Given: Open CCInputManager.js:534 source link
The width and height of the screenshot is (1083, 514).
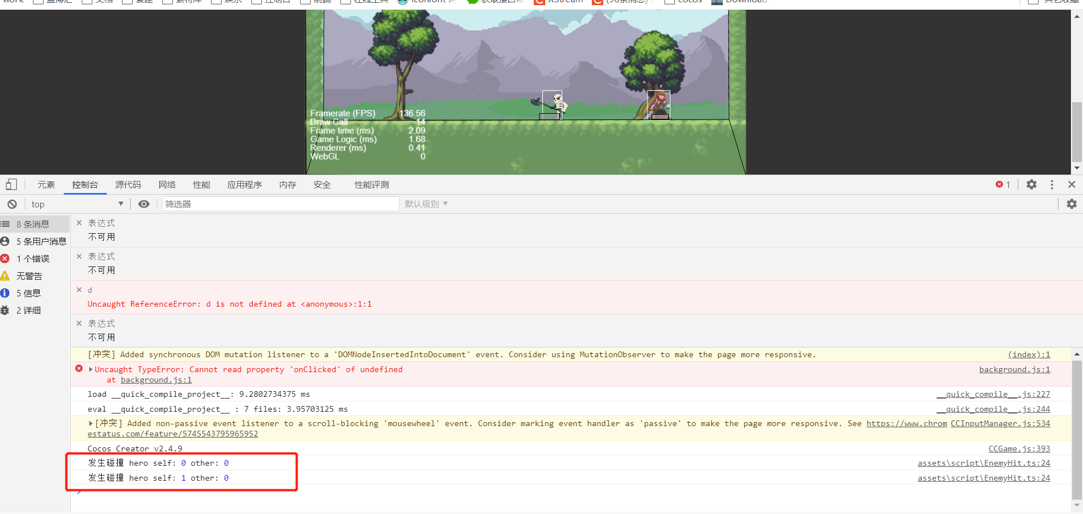Looking at the screenshot, I should (x=1000, y=423).
